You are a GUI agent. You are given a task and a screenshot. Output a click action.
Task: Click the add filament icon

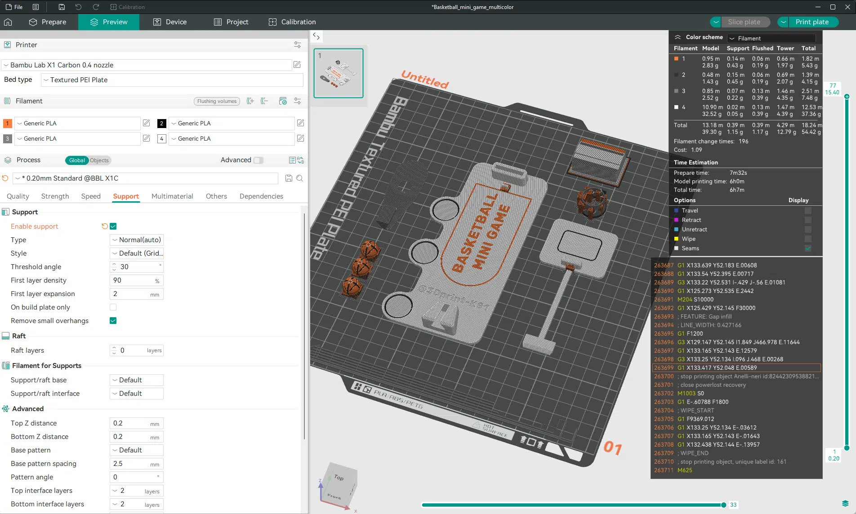point(250,101)
